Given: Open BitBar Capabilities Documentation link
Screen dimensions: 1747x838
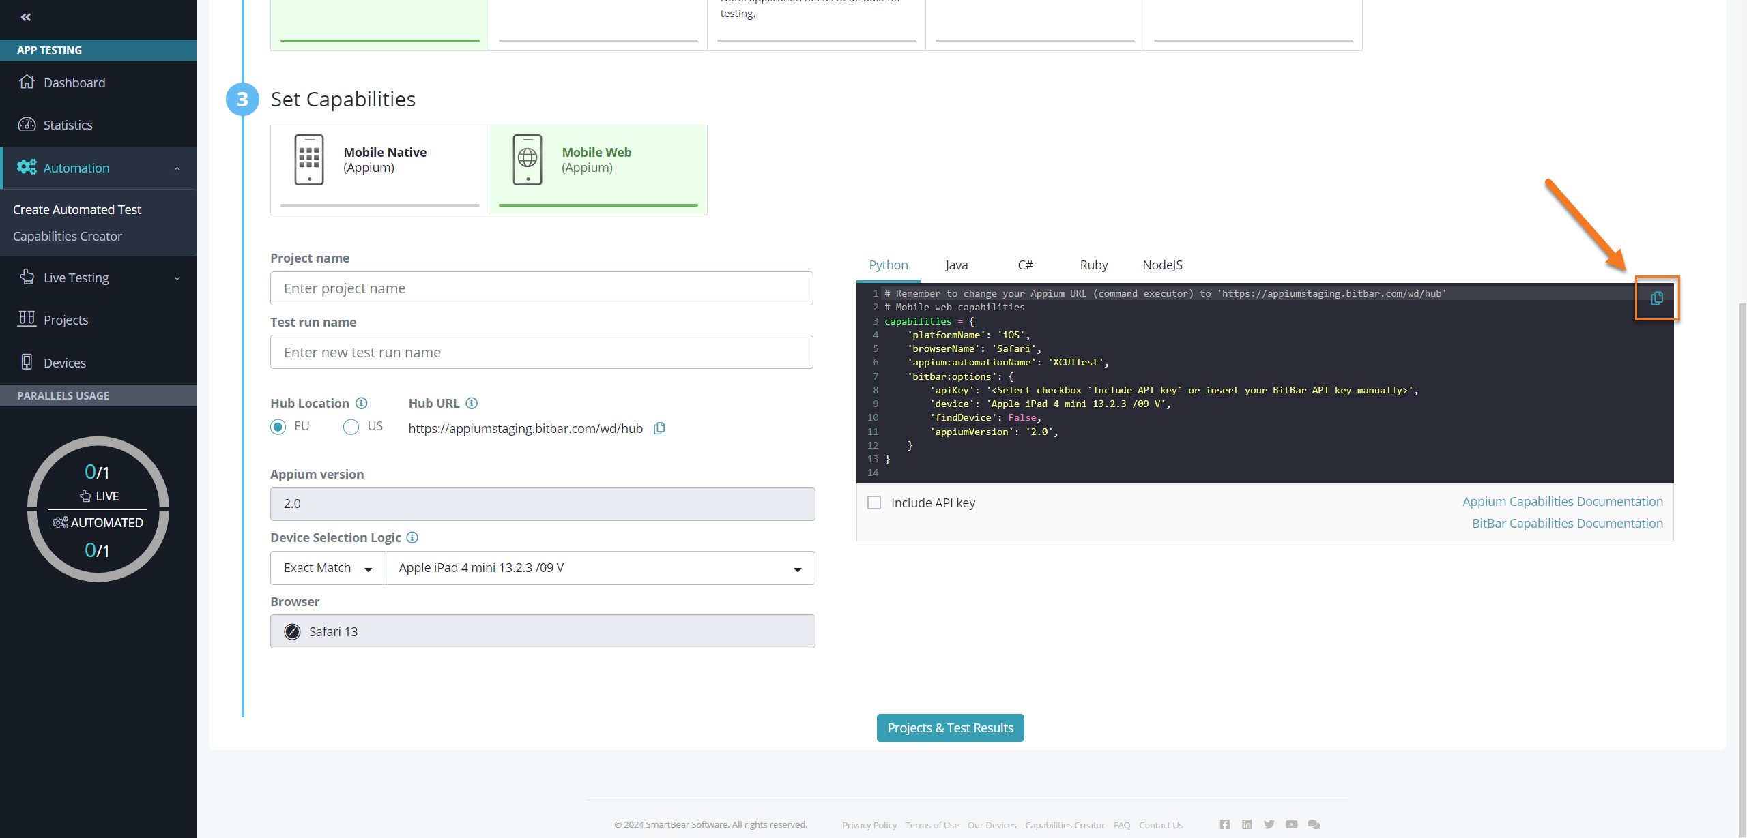Looking at the screenshot, I should coord(1567,523).
